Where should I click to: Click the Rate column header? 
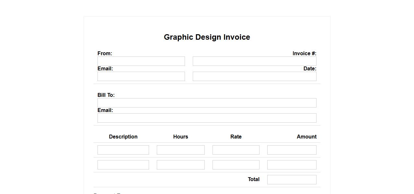click(236, 137)
